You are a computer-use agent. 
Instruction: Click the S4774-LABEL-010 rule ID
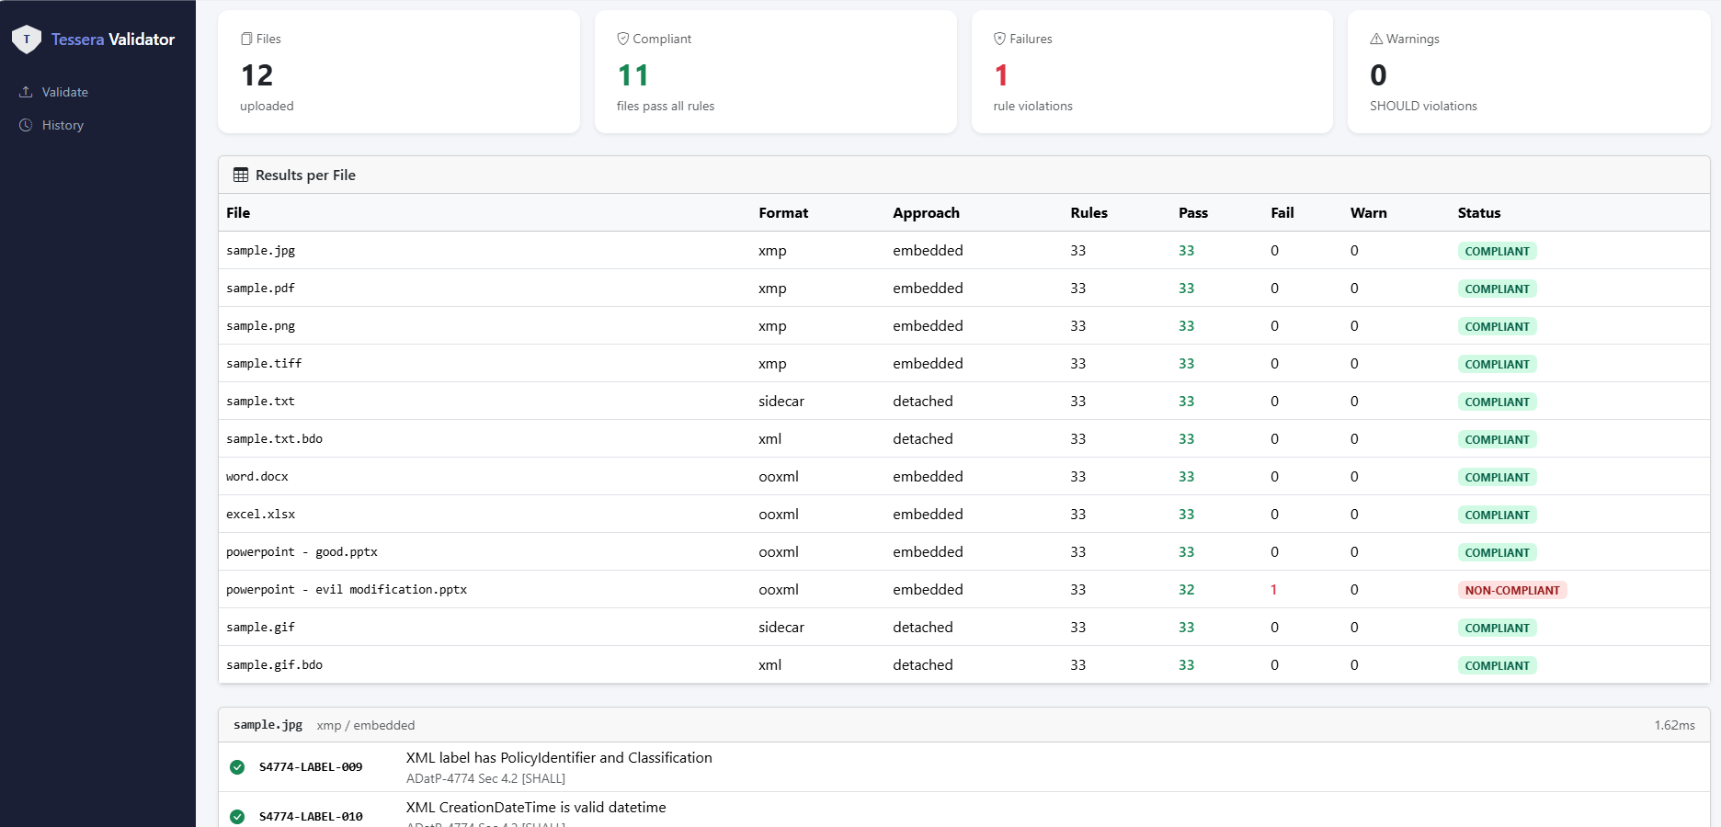(x=311, y=817)
